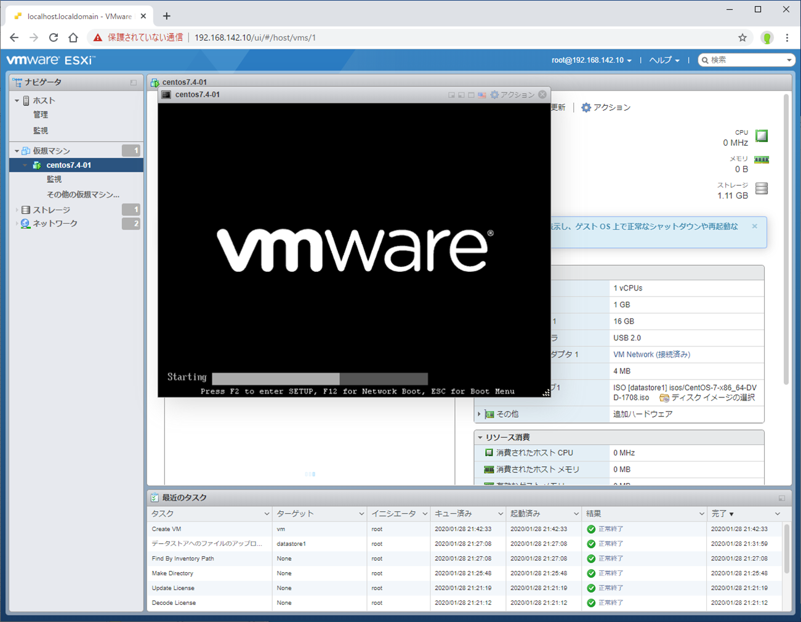This screenshot has width=801, height=622.
Task: Open the console window アクション gear menu
Action: pos(512,95)
